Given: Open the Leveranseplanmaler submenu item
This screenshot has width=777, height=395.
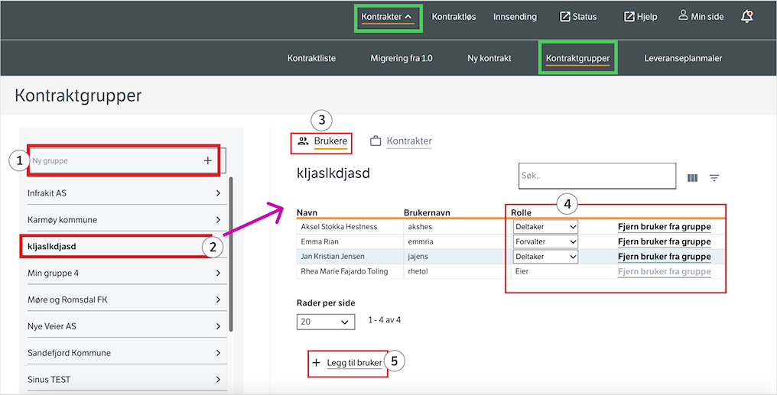Looking at the screenshot, I should (x=683, y=58).
